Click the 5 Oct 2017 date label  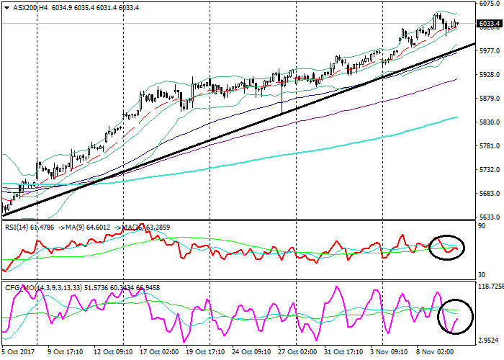coord(19,353)
